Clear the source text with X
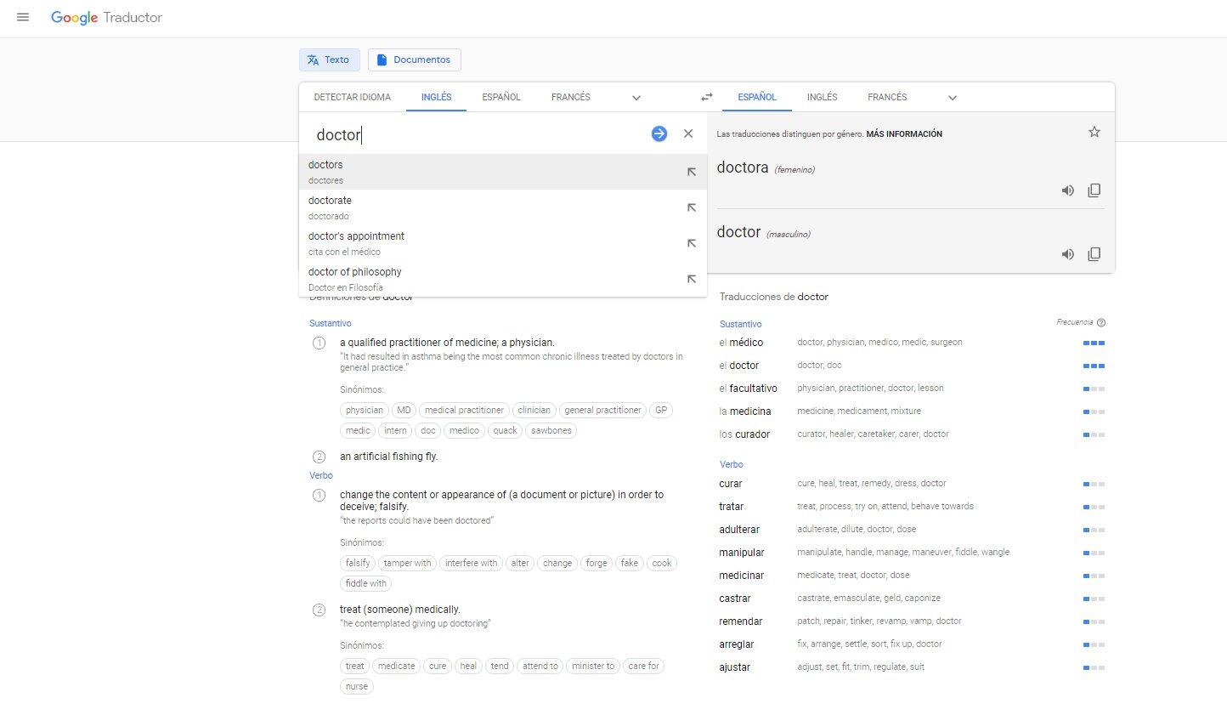Screen dimensions: 1227x715 tap(688, 133)
